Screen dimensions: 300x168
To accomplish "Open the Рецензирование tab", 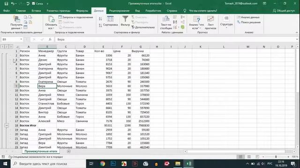I will click(119, 11).
